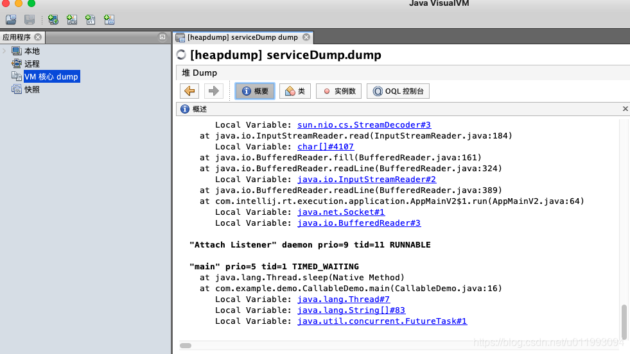630x354 pixels.
Task: Click the Load snapshot folder icon
Action: (x=11, y=19)
